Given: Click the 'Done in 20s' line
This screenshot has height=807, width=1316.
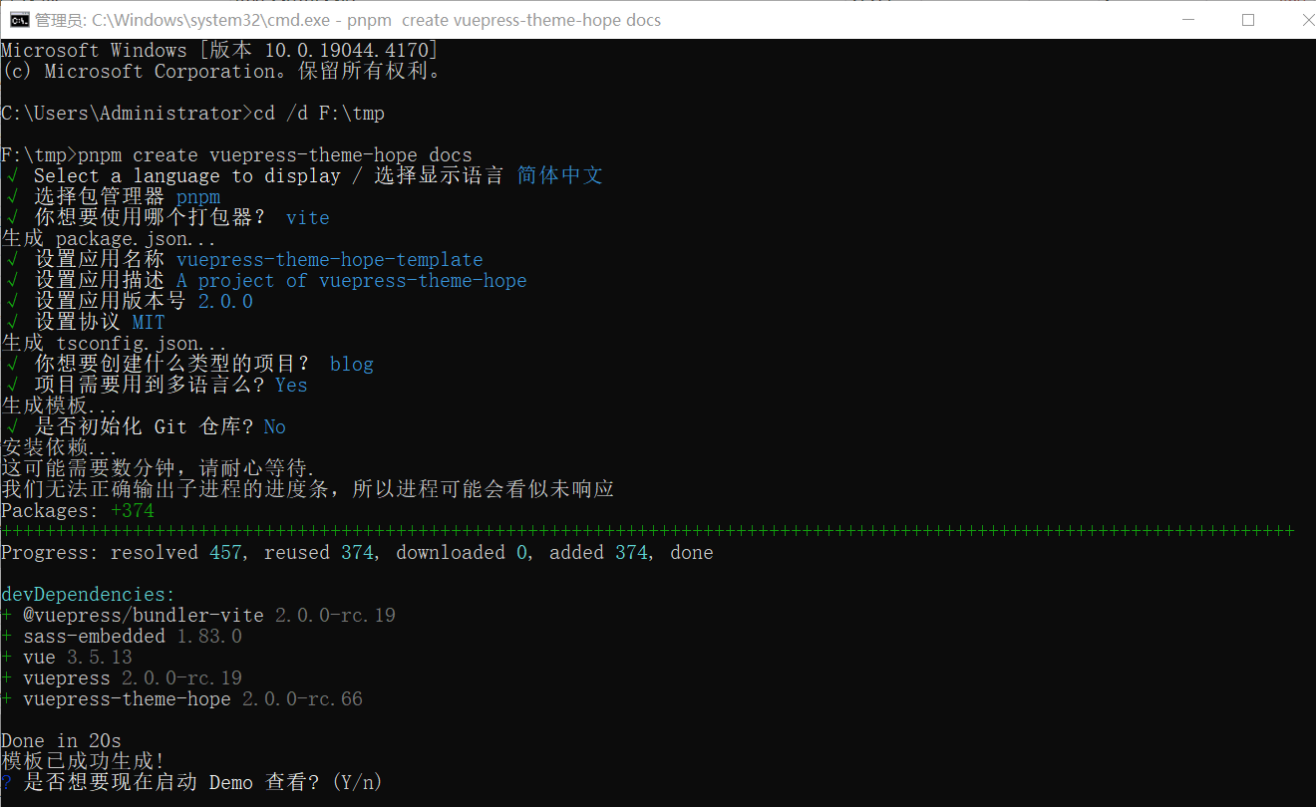Looking at the screenshot, I should point(61,740).
